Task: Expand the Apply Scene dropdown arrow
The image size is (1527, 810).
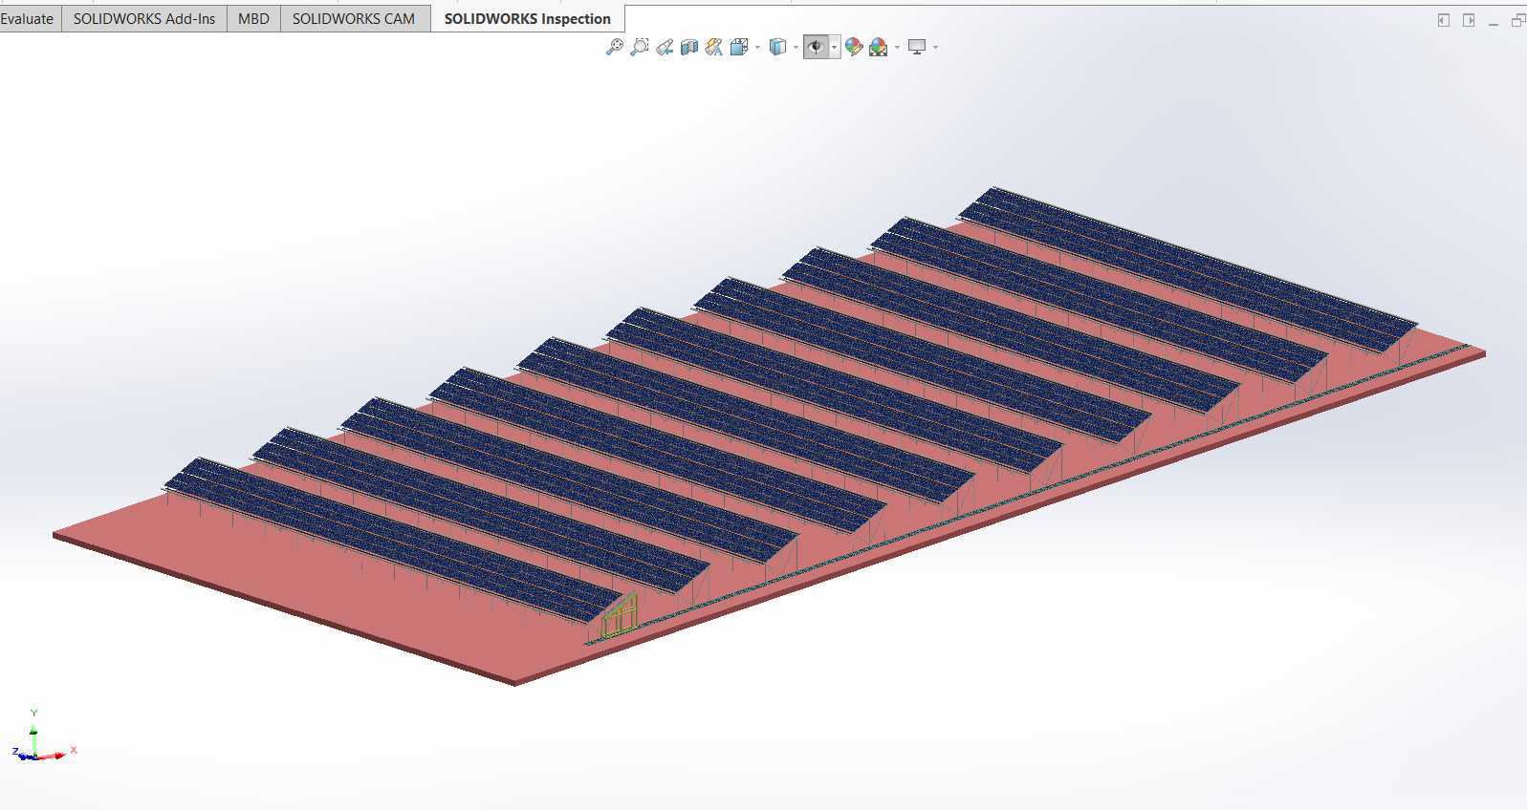Action: point(897,47)
